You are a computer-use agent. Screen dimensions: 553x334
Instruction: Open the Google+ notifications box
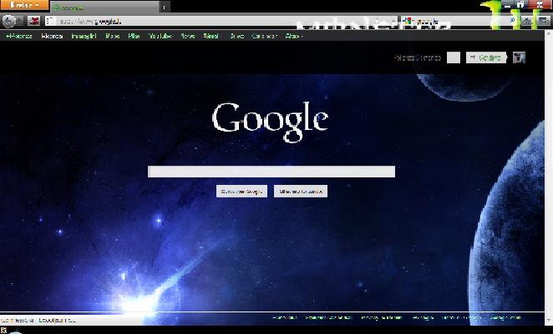point(454,57)
